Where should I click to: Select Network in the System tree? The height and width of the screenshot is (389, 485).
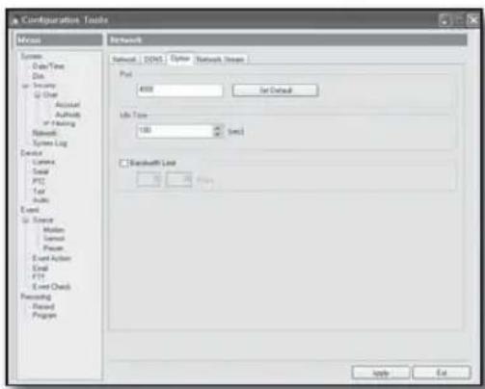tap(44, 133)
